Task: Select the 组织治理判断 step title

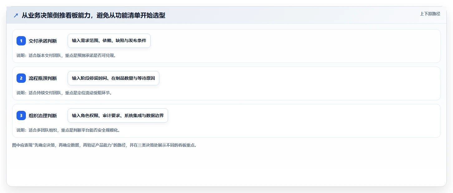Action: 43,115
